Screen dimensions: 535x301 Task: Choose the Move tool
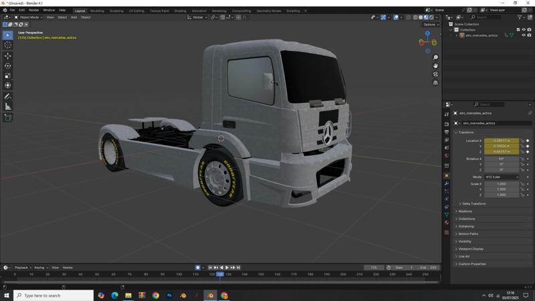(8, 56)
